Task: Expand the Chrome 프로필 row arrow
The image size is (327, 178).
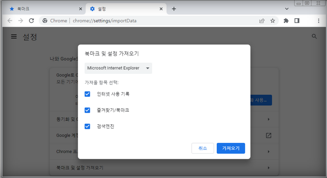Action: [269, 151]
